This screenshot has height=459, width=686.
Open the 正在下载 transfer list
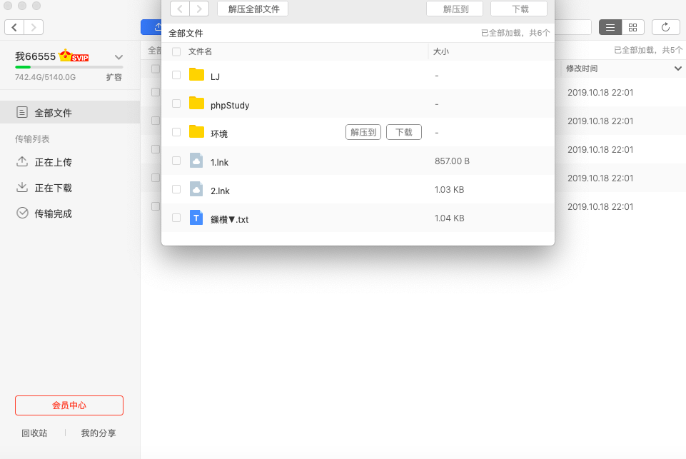click(x=53, y=188)
